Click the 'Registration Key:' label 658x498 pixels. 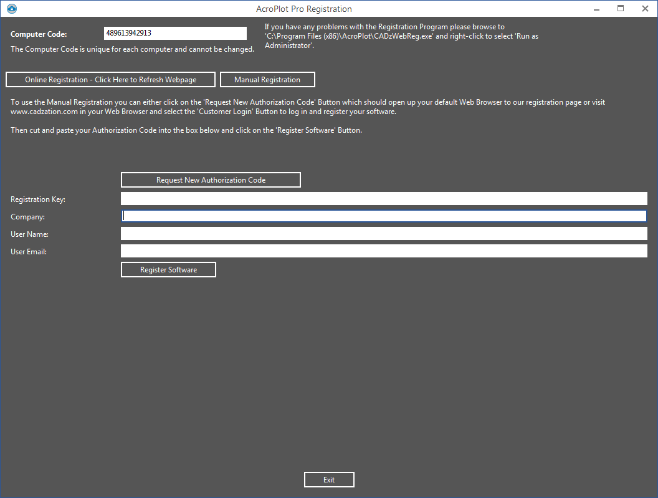[x=38, y=199]
